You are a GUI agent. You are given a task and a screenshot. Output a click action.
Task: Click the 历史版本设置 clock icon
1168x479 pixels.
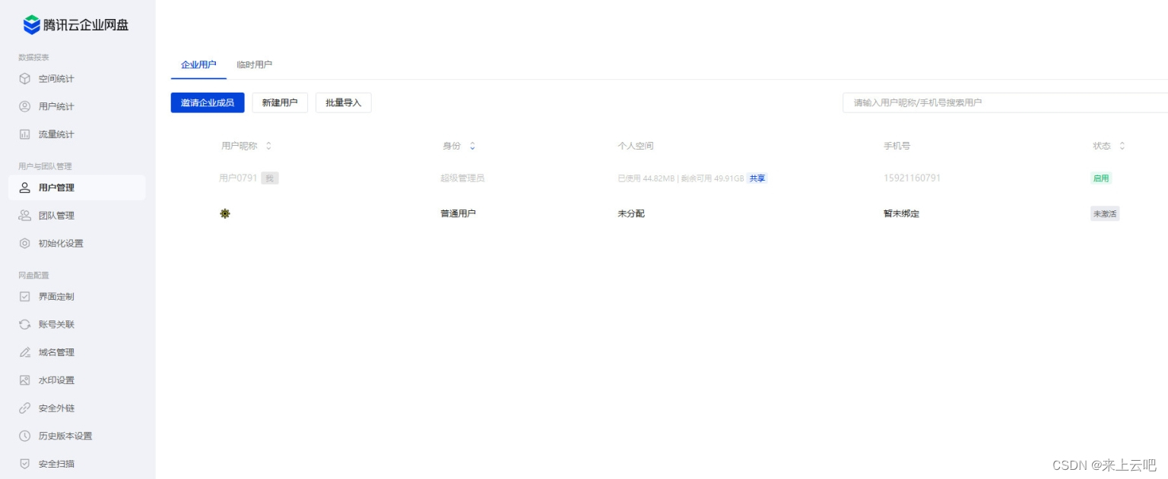point(24,436)
